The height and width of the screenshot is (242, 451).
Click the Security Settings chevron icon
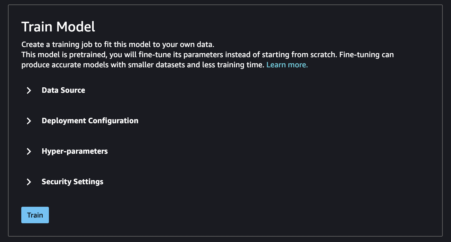coord(29,182)
